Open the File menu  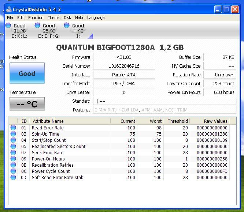pos(10,18)
